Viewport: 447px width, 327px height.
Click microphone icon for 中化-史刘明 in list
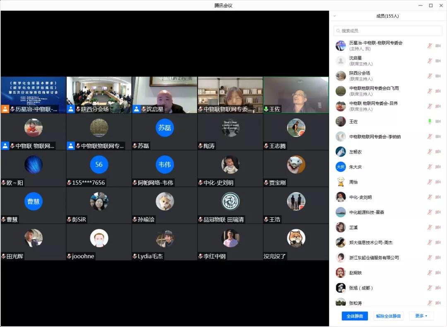point(430,197)
